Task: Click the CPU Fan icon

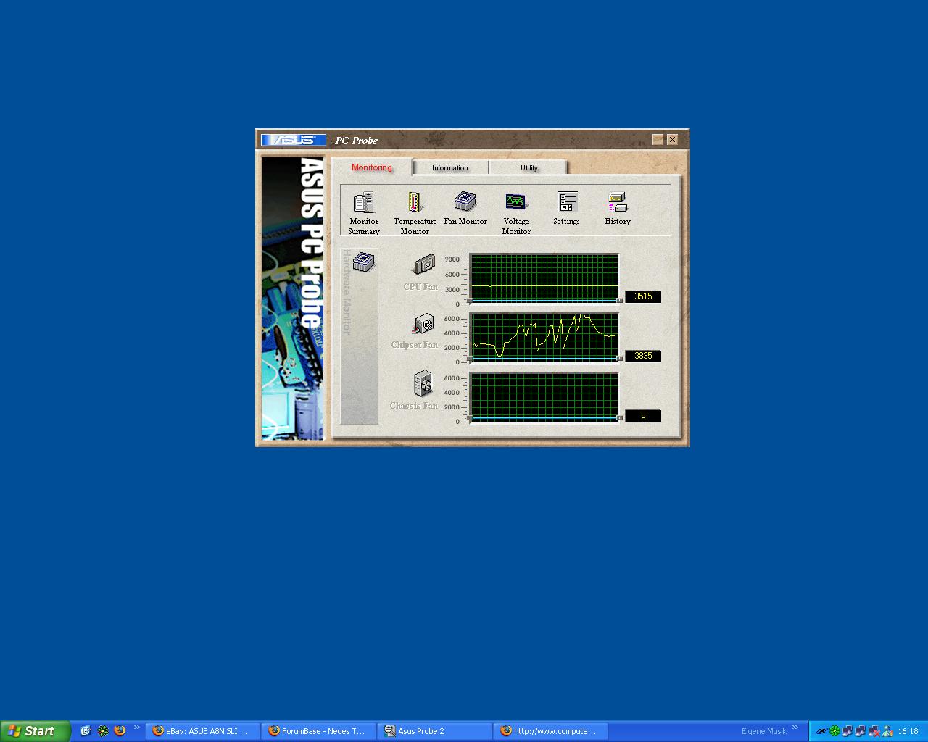Action: click(x=424, y=264)
